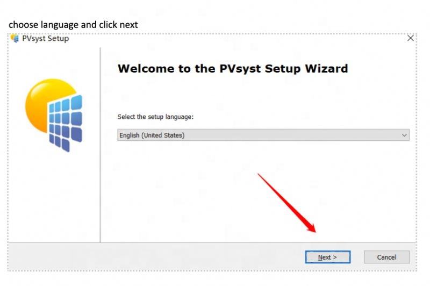Click the vertical divider beside the logo

[x=101, y=145]
